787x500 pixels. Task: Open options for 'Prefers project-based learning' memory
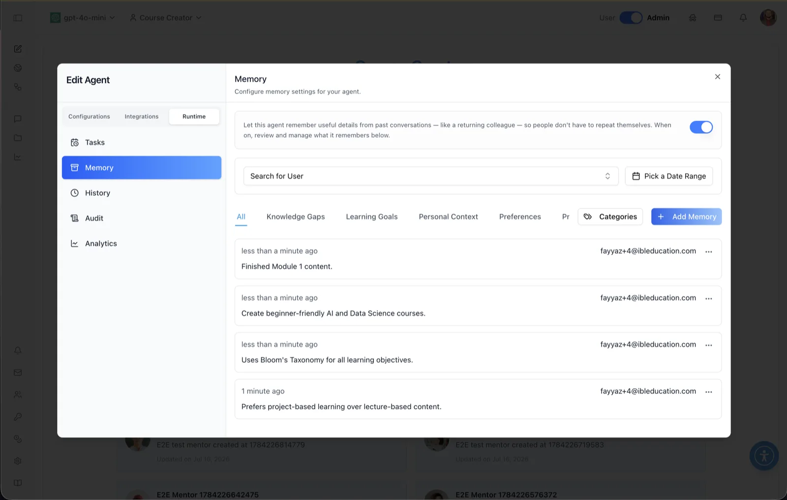pos(709,392)
